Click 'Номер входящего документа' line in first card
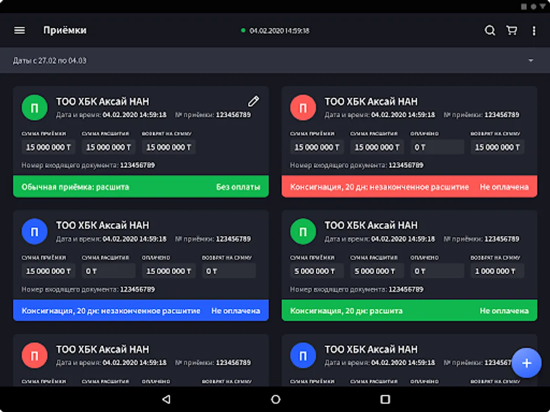The width and height of the screenshot is (550, 412). coord(88,165)
